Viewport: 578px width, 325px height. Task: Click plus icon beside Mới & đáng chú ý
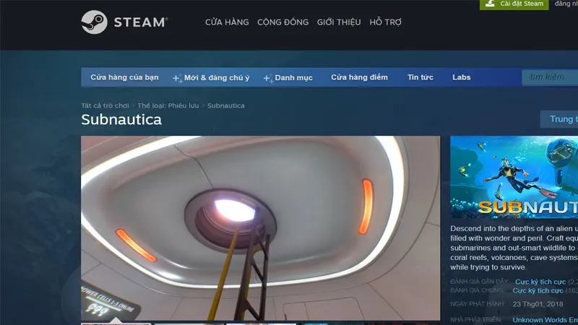177,78
